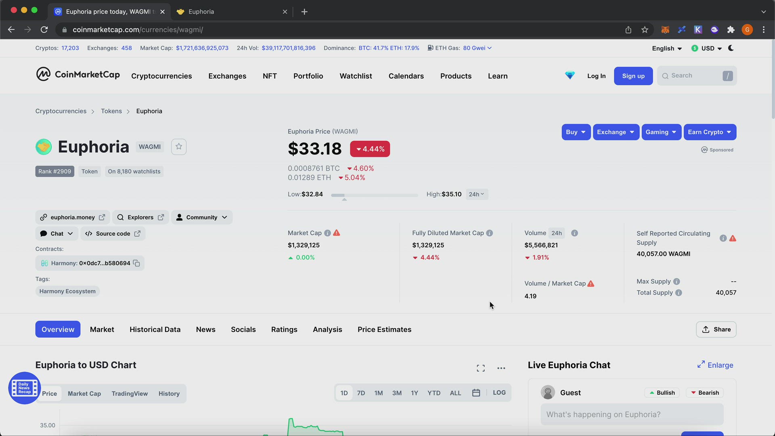Reload the page in browser
Screen dimensions: 775x436
44,29
